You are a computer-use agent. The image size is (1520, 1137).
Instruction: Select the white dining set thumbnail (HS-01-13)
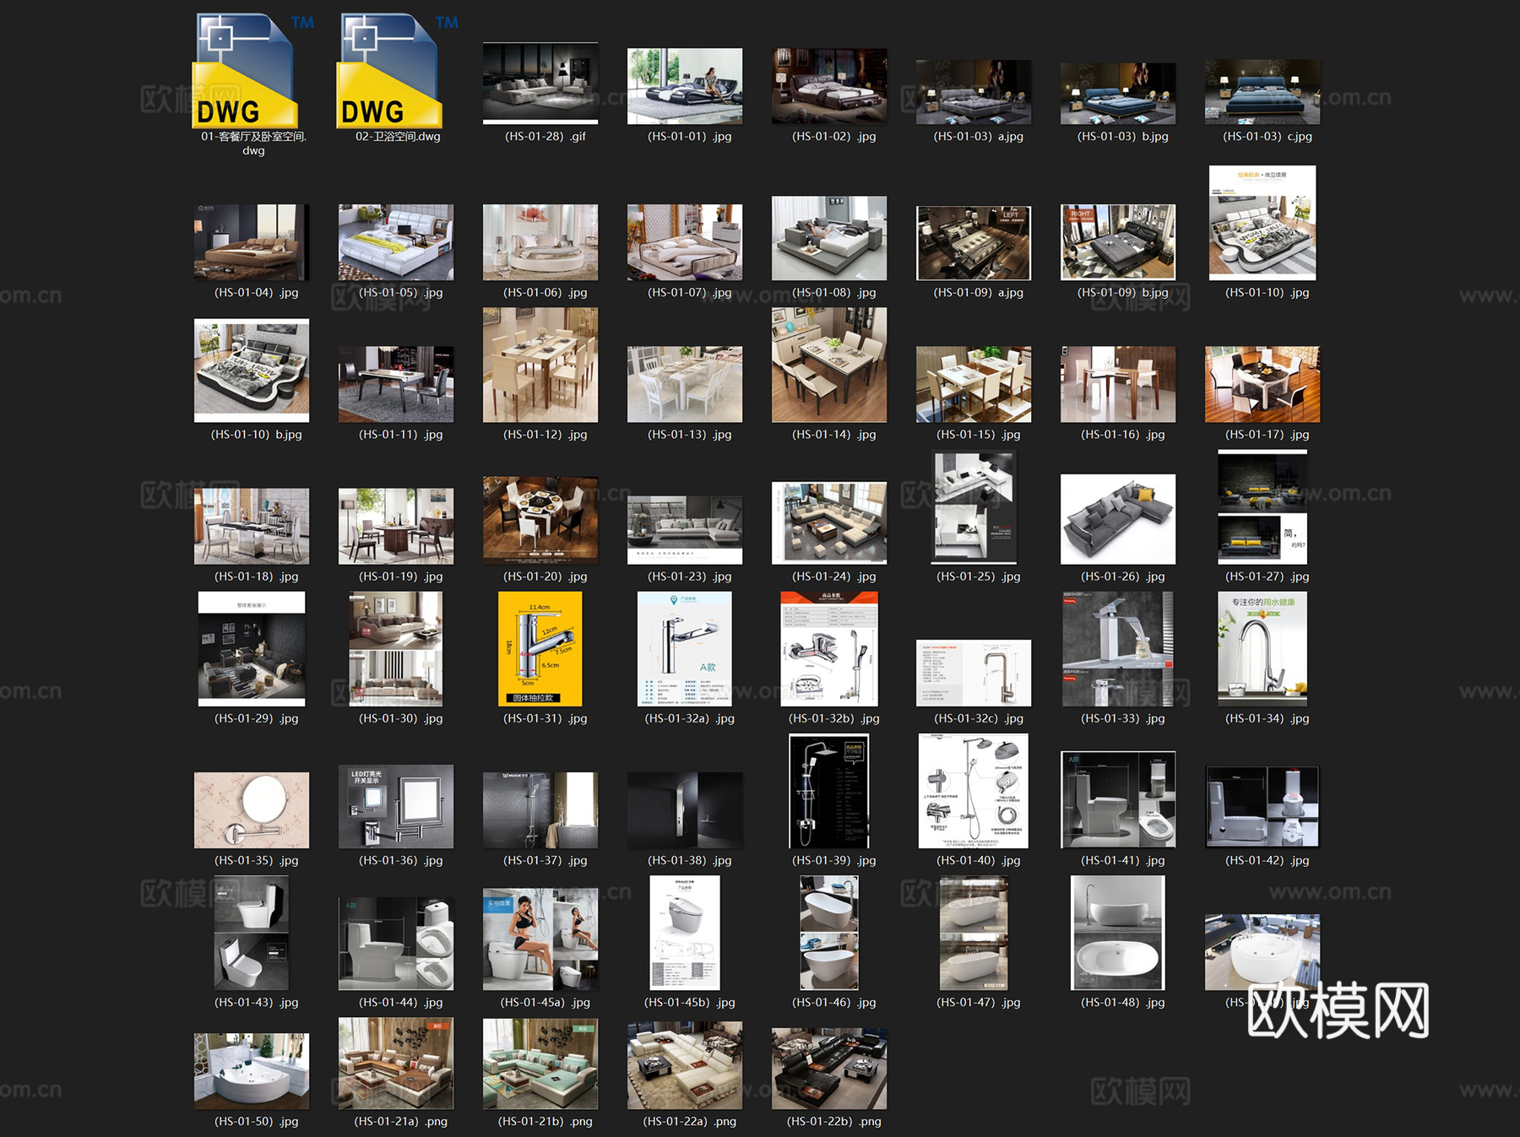click(x=685, y=384)
